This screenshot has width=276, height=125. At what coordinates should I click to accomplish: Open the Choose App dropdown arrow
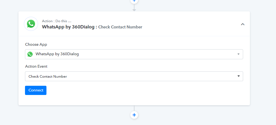click(239, 54)
